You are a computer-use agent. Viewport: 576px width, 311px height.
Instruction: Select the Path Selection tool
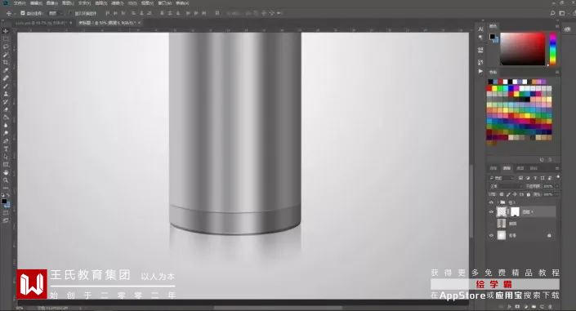[x=6, y=157]
